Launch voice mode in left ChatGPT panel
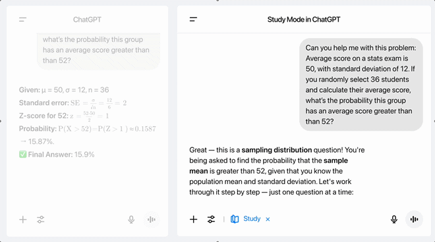This screenshot has height=242, width=435. click(152, 220)
